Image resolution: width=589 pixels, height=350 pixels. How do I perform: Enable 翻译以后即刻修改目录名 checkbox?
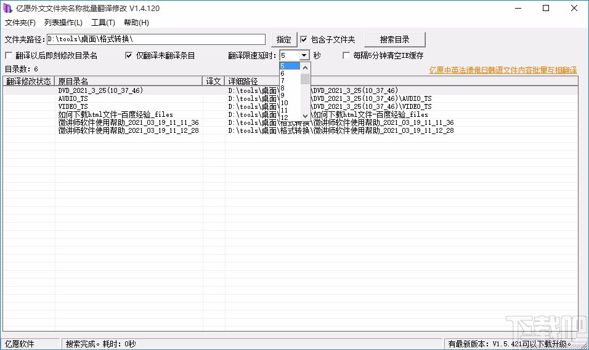coord(9,55)
